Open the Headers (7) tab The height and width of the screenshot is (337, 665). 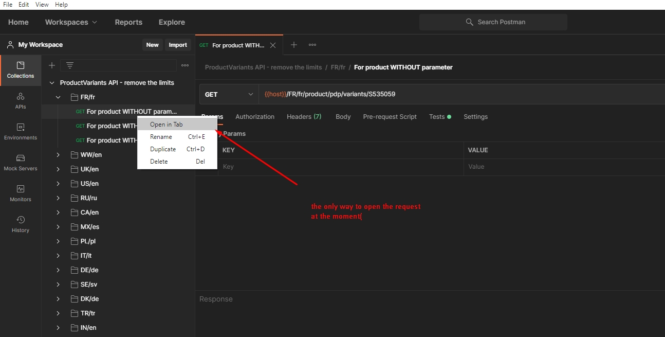point(304,117)
